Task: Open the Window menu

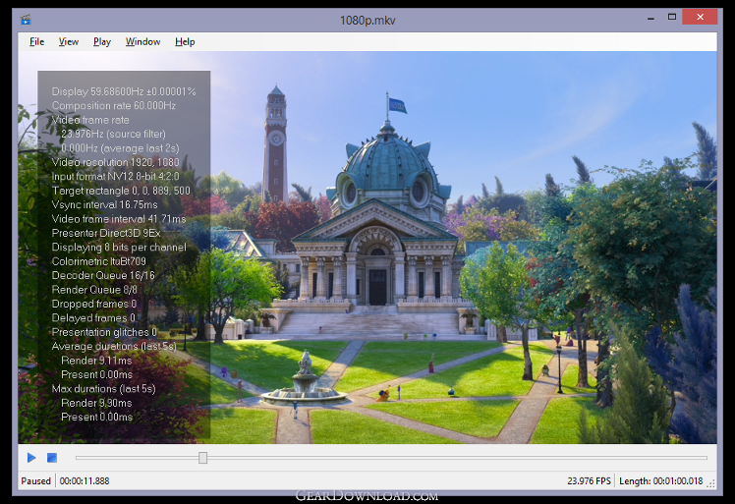Action: [x=142, y=41]
